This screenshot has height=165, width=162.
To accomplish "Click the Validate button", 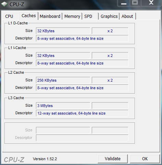I will click(x=113, y=159).
